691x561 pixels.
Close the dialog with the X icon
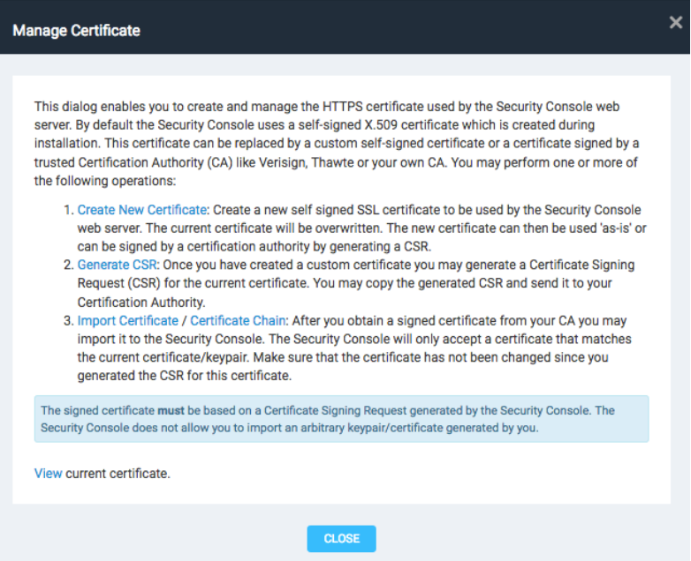(x=675, y=24)
